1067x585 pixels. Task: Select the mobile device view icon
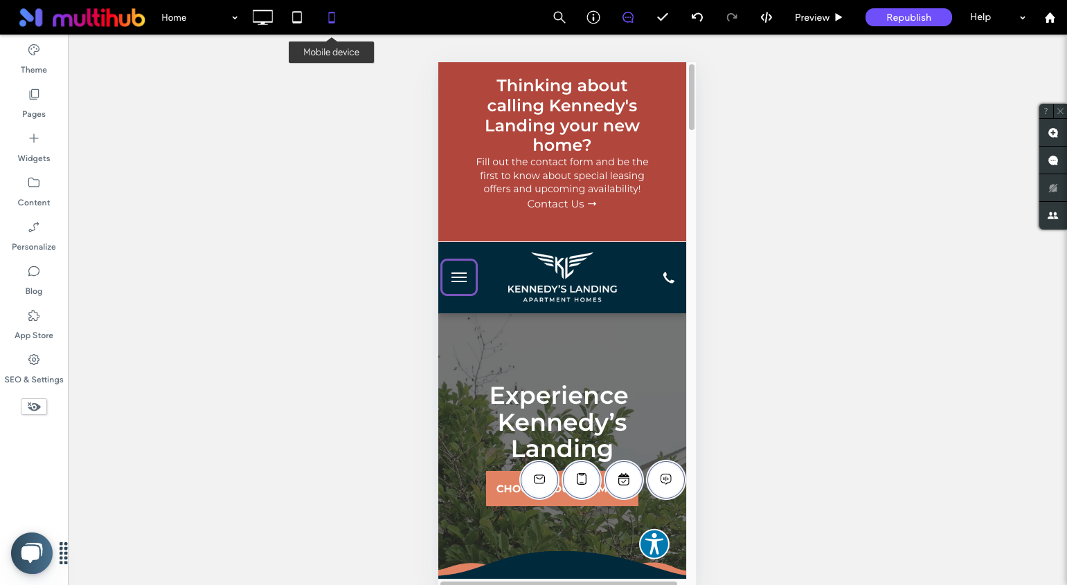tap(332, 17)
